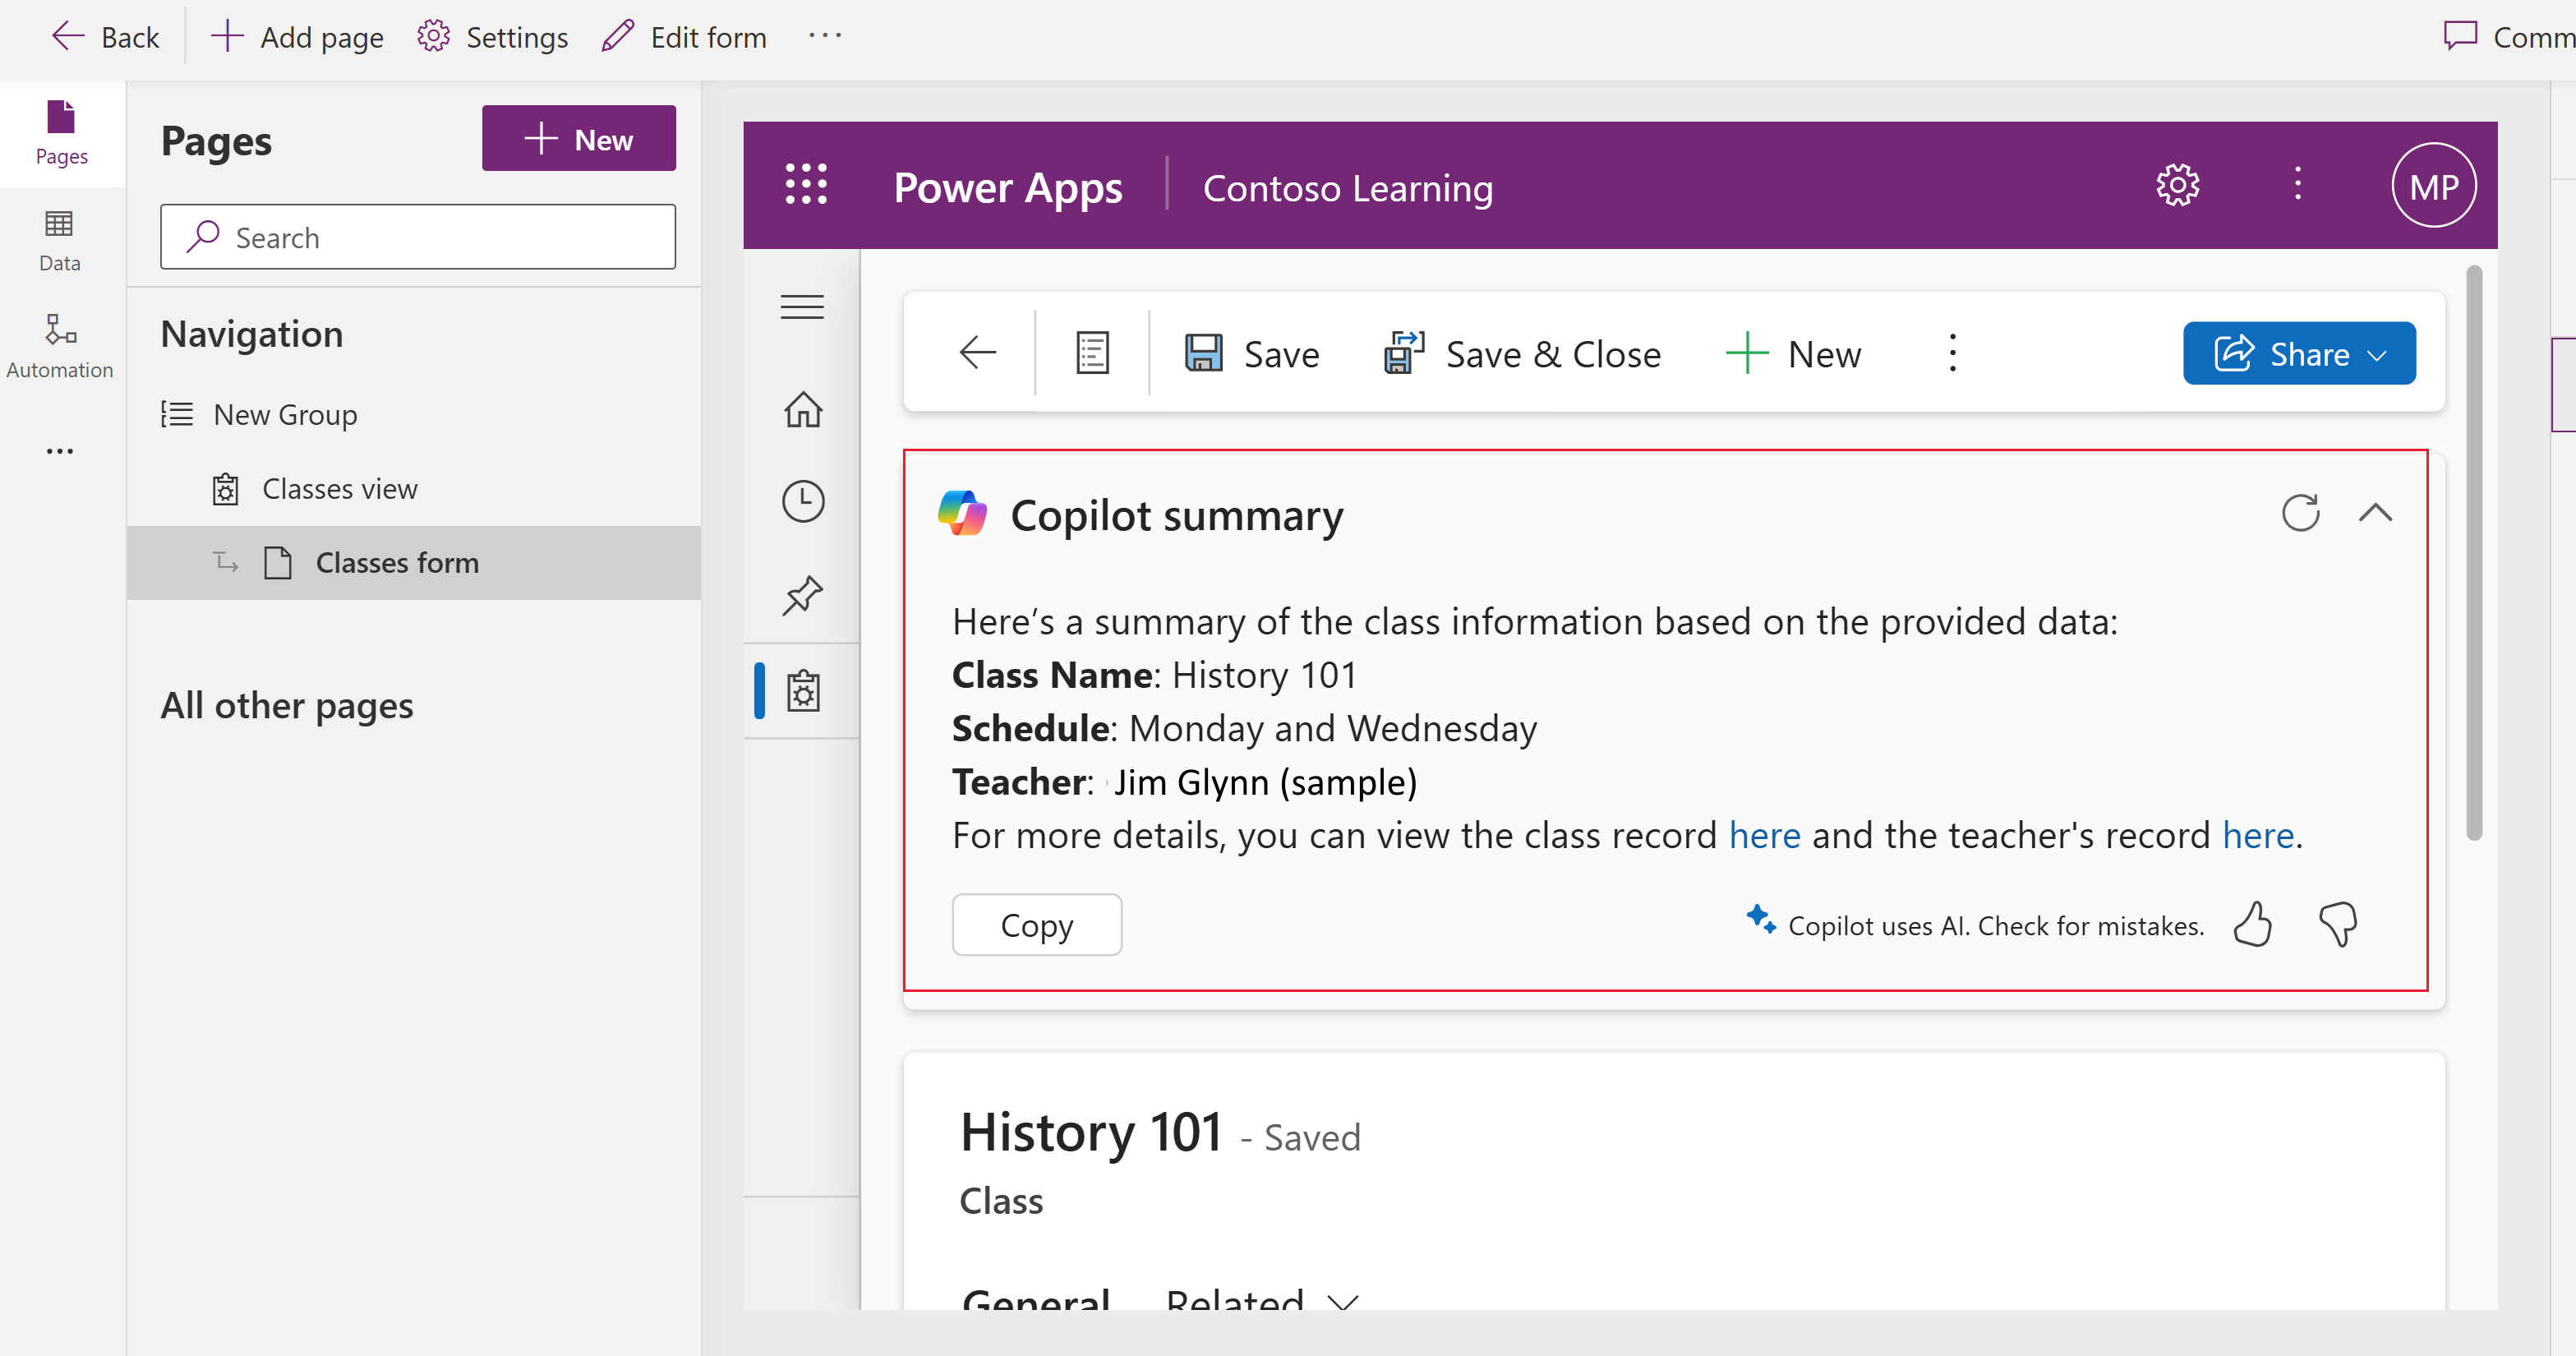The height and width of the screenshot is (1356, 2576).
Task: Collapse the Copilot summary panel
Action: point(2376,511)
